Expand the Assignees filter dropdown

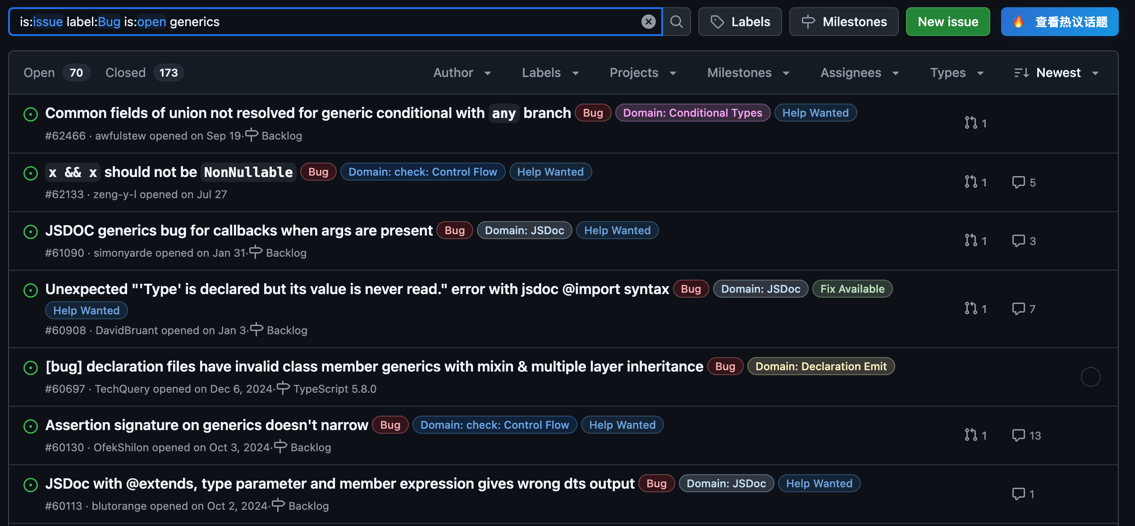[859, 73]
